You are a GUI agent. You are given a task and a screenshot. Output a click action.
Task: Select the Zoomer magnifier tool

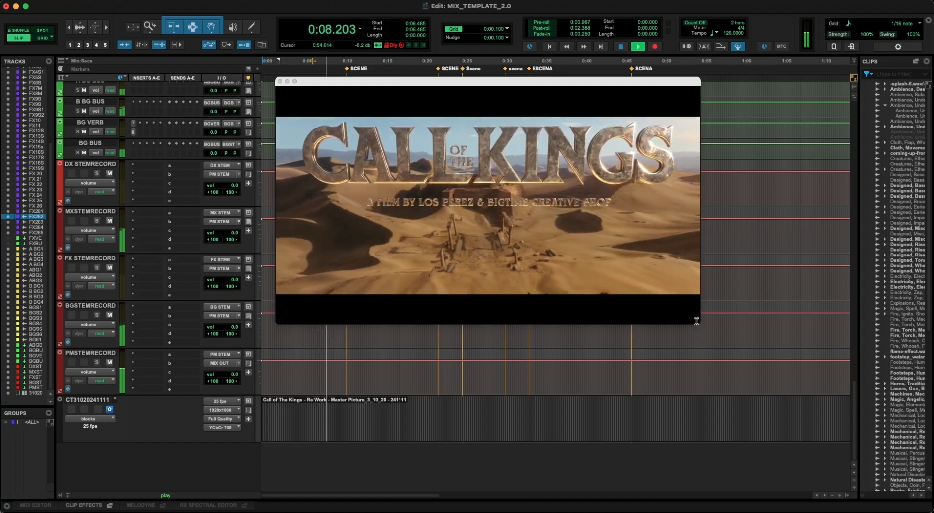[x=150, y=27]
